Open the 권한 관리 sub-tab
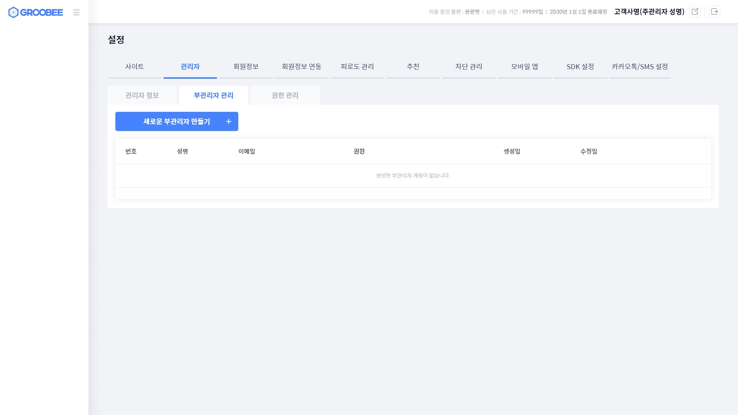The width and height of the screenshot is (738, 415). tap(285, 95)
